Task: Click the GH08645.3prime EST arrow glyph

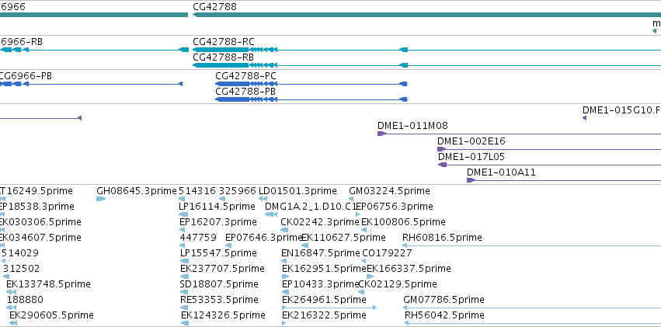Action: click(x=101, y=199)
